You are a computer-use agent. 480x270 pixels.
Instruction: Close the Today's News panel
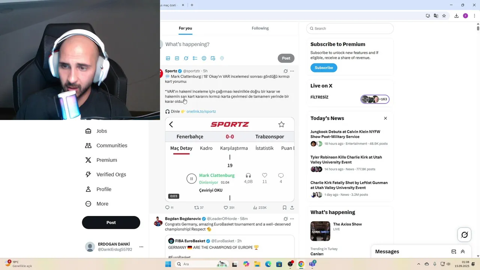coord(385,118)
